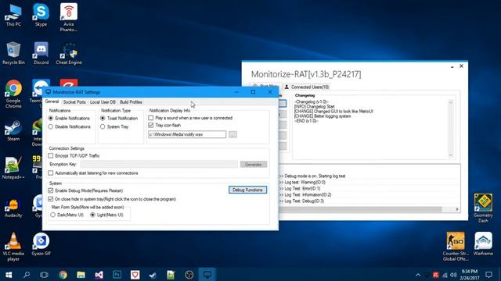Screen dimensions: 501x281
Task: Select the Enable Notifications radio button
Action: [50, 118]
